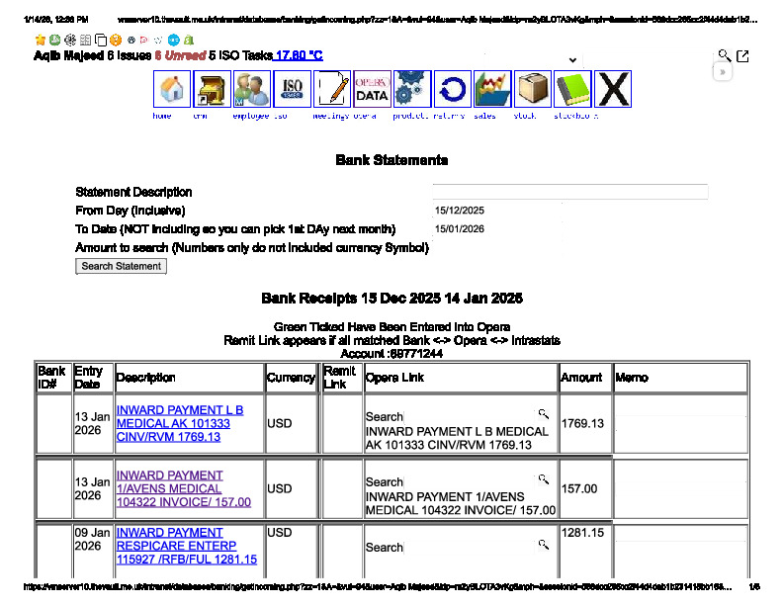Viewport: 783px width, 605px height.
Task: Open INWARD PAYMENT L B MEDICAL link
Action: click(179, 423)
